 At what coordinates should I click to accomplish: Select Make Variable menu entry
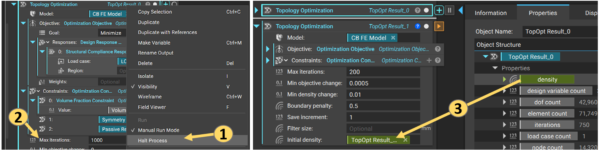coord(154,42)
